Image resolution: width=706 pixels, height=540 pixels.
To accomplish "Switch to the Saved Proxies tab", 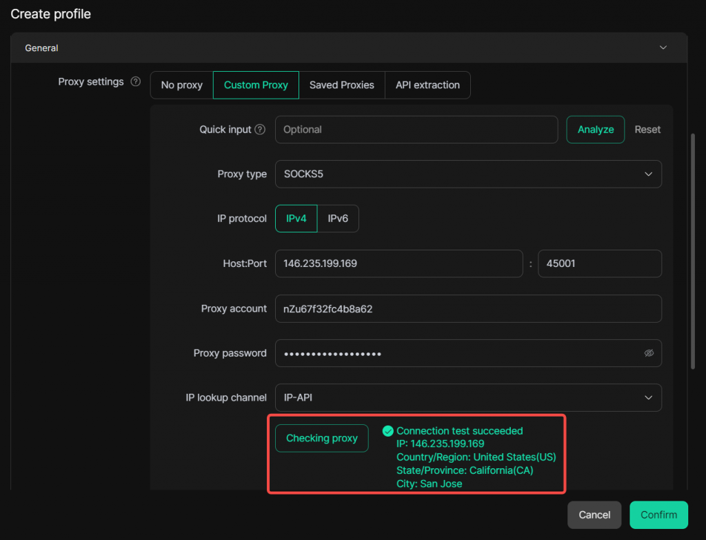I will point(341,86).
